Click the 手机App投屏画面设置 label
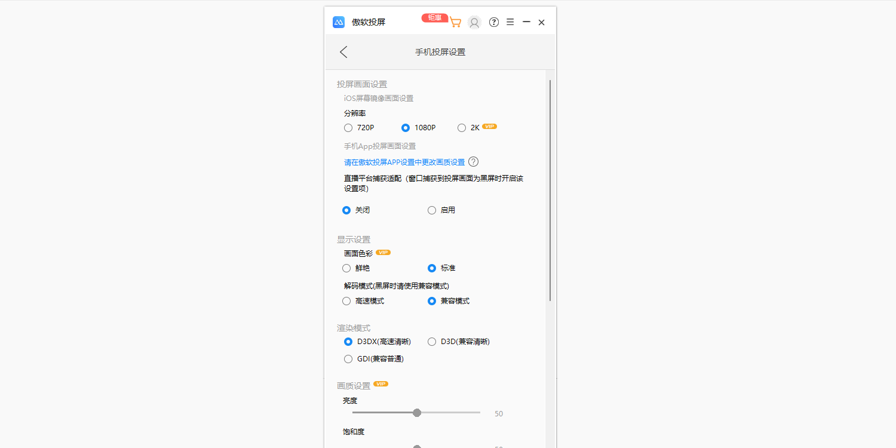This screenshot has height=448, width=896. (380, 146)
